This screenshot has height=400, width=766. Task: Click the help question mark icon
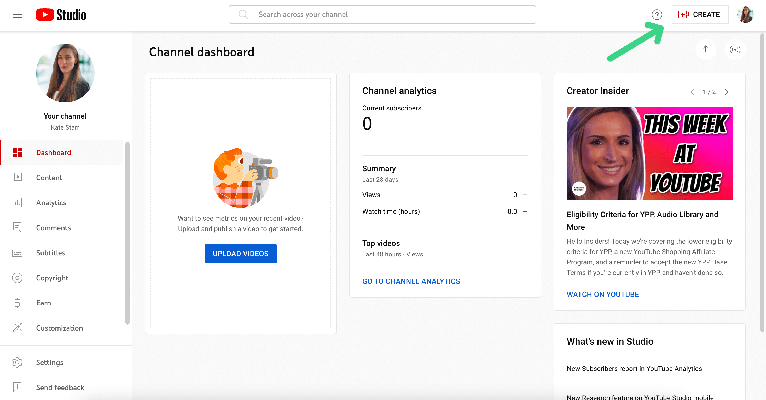pyautogui.click(x=657, y=15)
